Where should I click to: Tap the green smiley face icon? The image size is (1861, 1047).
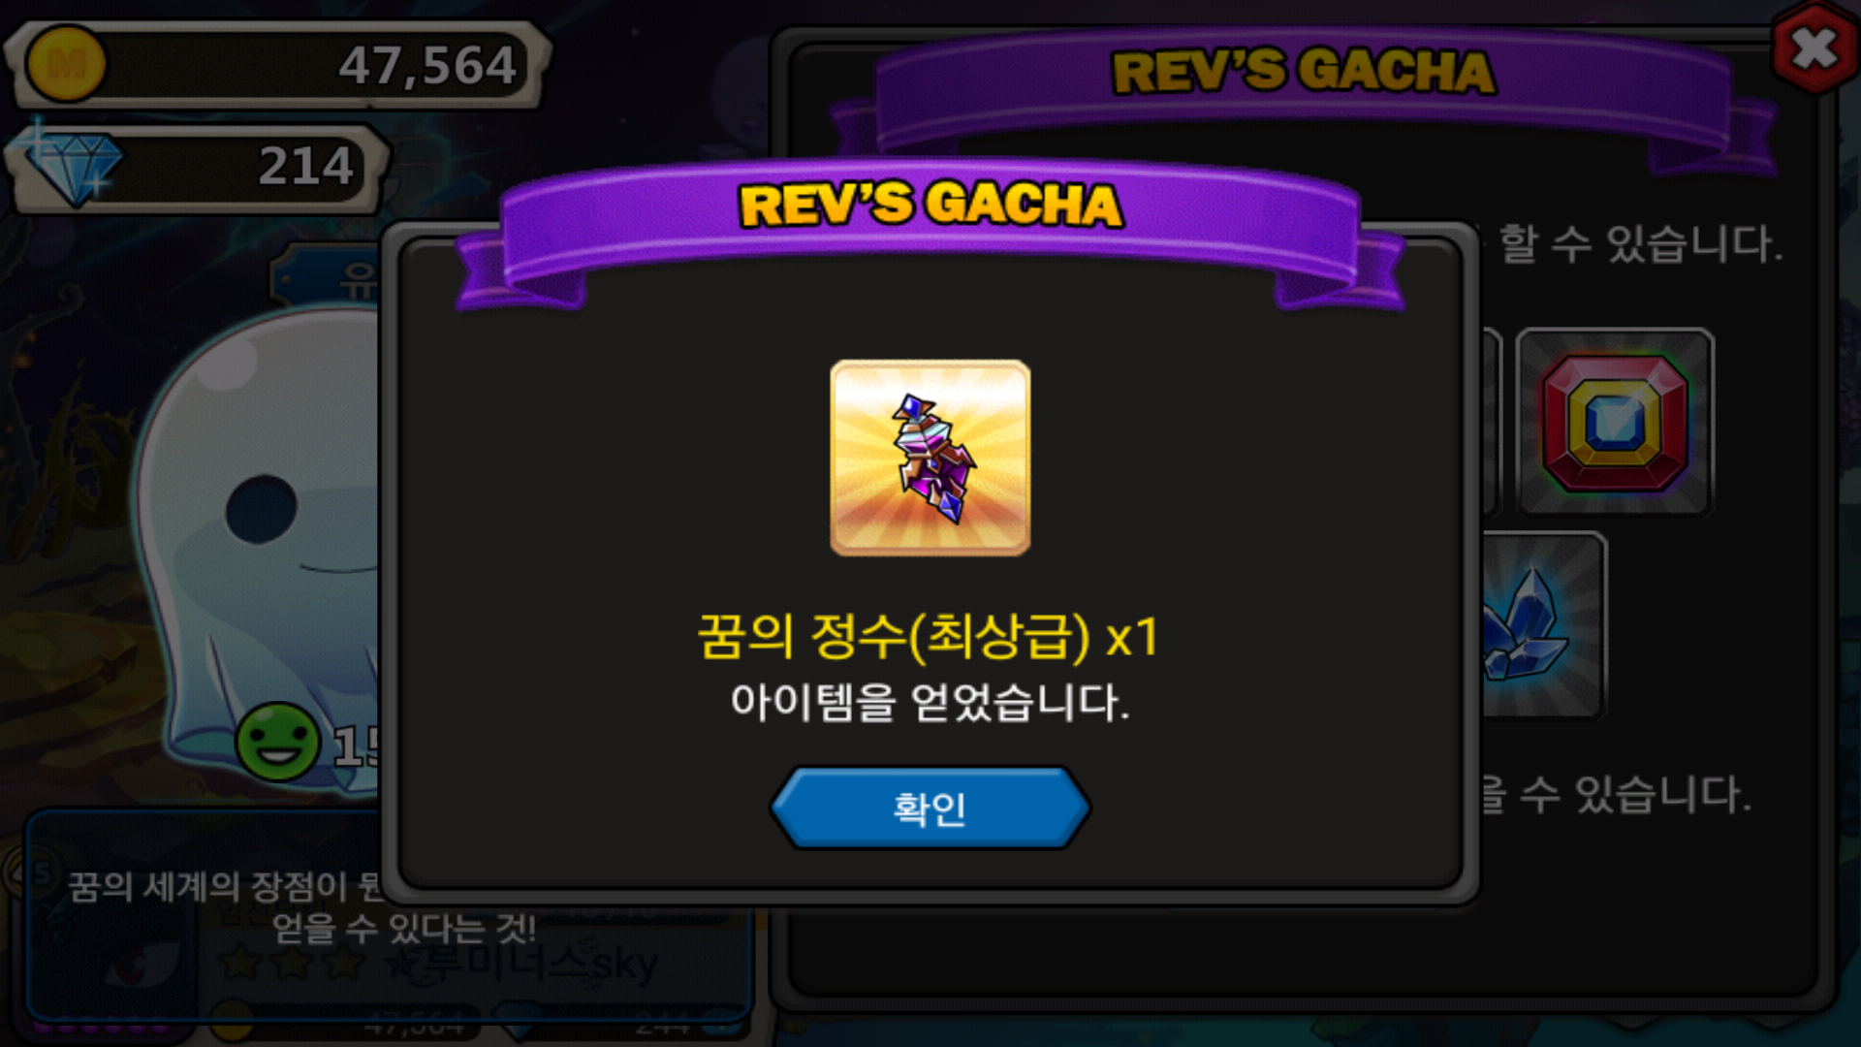[278, 742]
